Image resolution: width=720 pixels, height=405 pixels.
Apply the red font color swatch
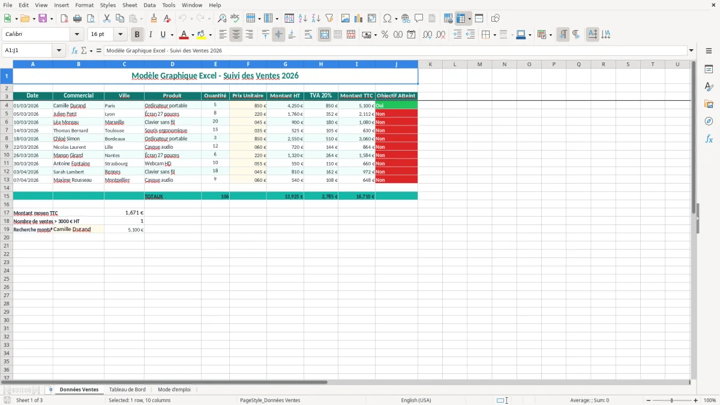click(184, 35)
